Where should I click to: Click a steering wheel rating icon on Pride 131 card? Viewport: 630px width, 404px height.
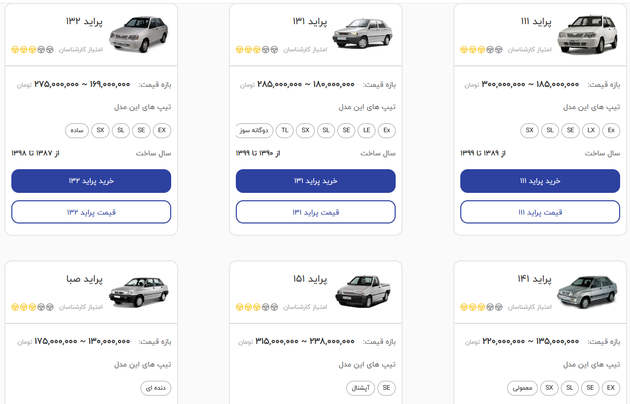pos(247,49)
